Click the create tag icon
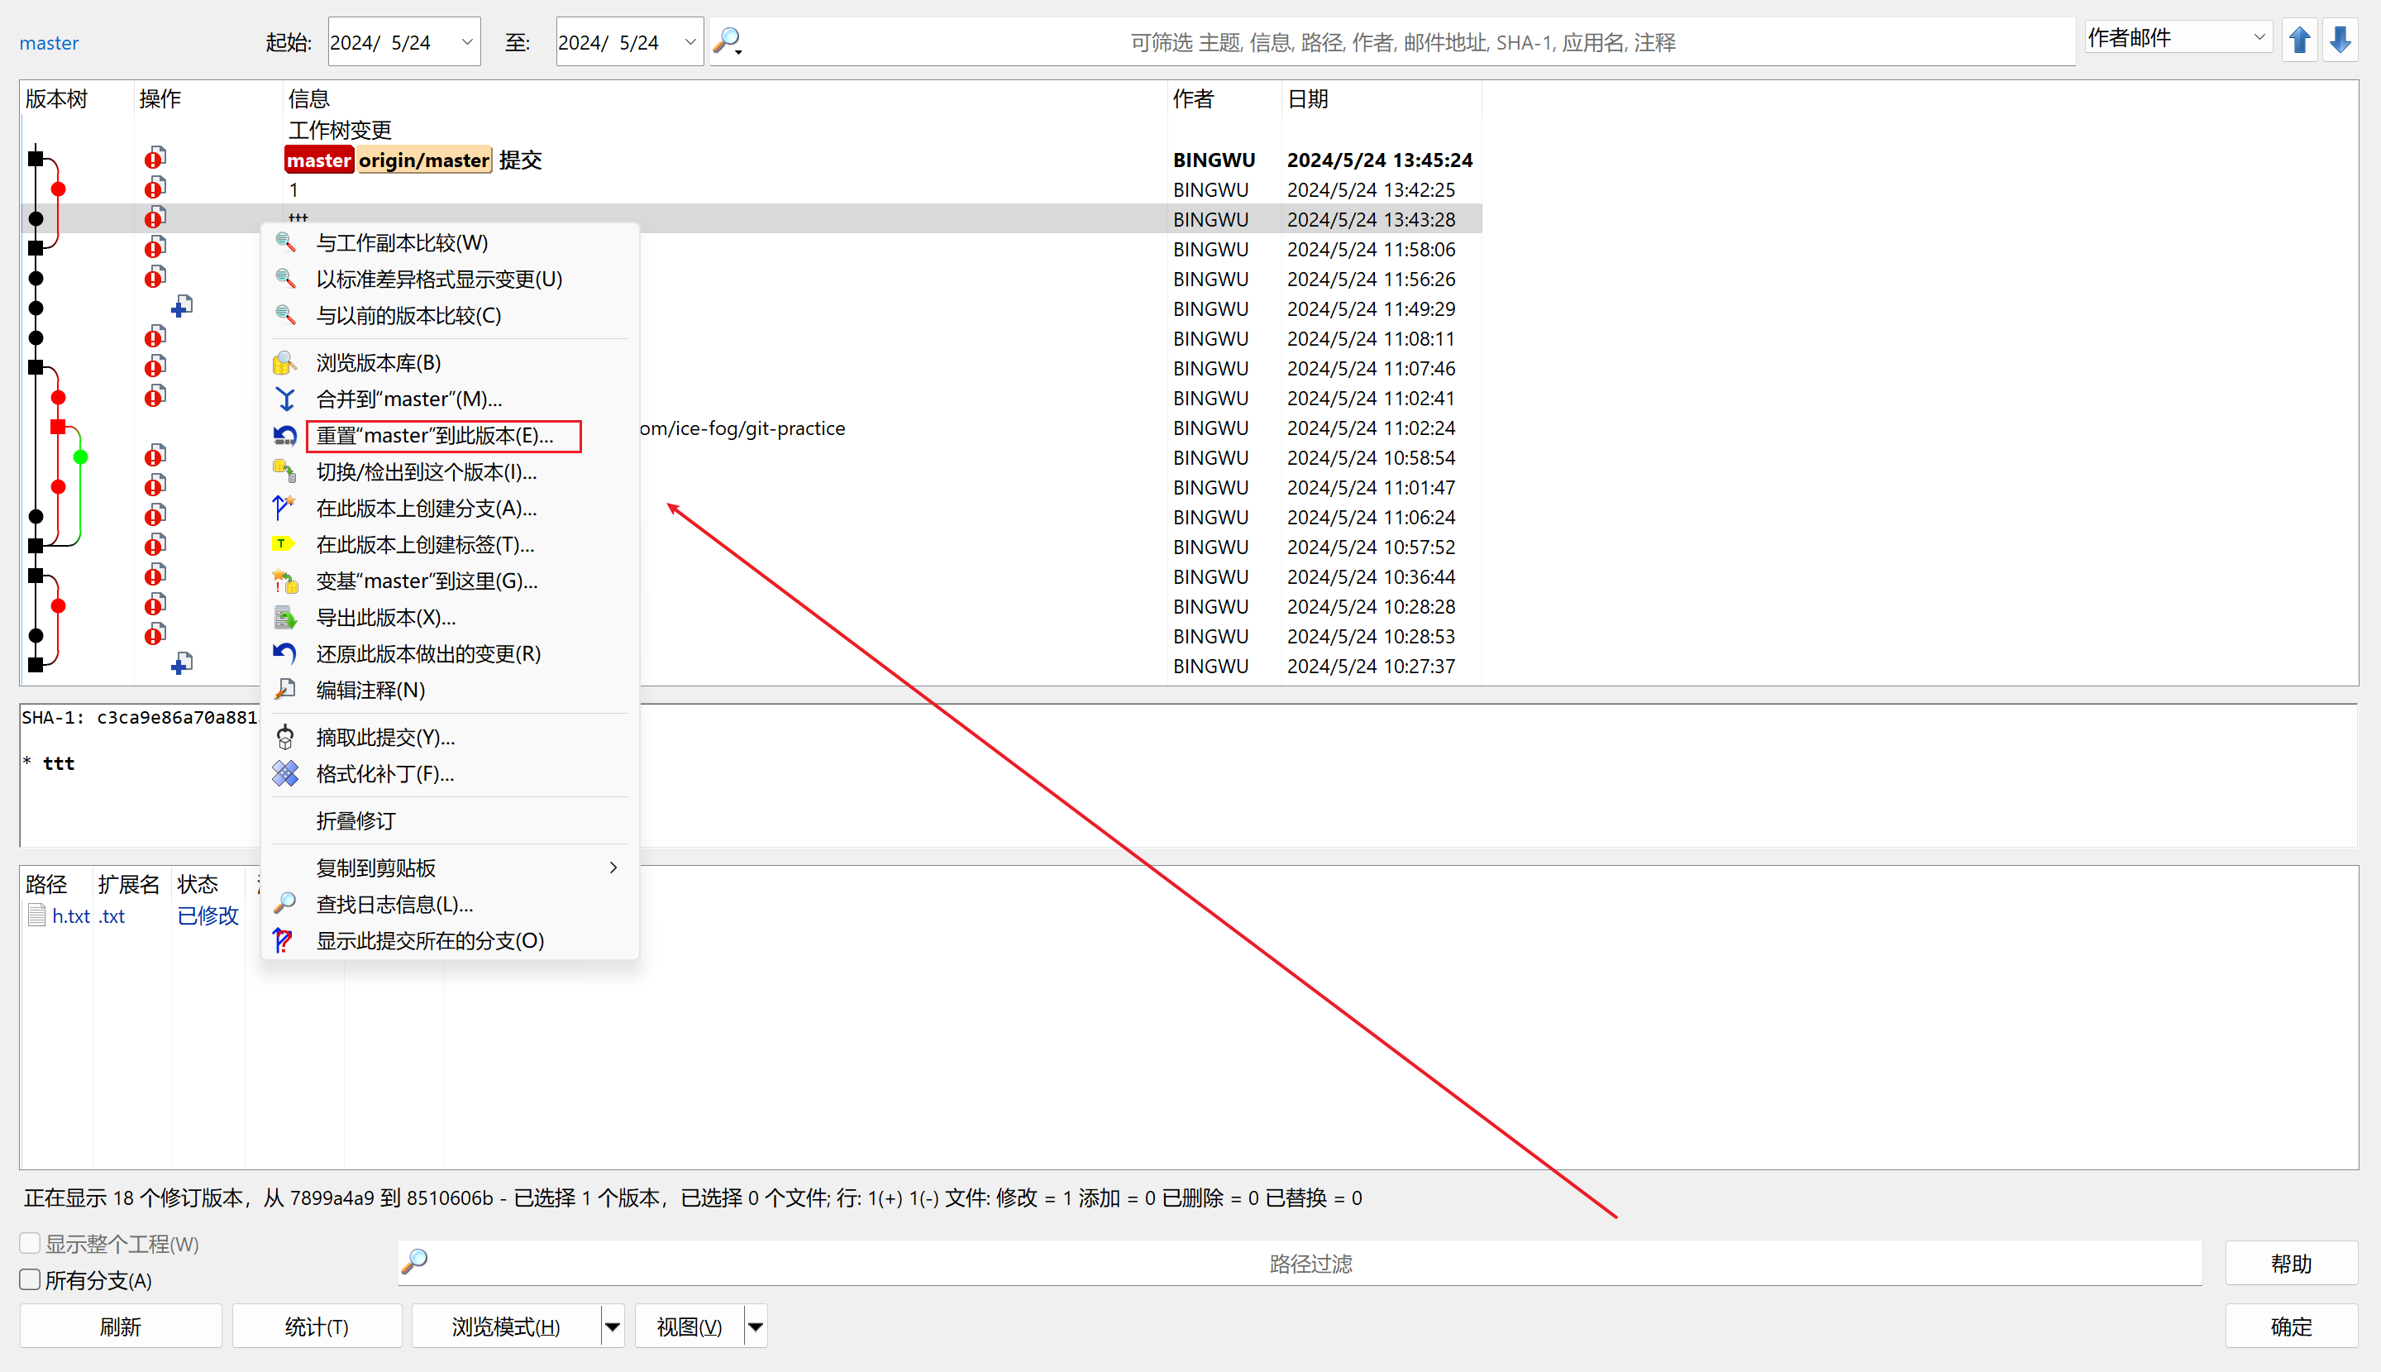 pos(284,543)
